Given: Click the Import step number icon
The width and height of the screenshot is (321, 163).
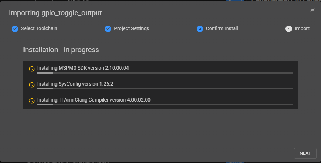Looking at the screenshot, I should click(x=289, y=29).
